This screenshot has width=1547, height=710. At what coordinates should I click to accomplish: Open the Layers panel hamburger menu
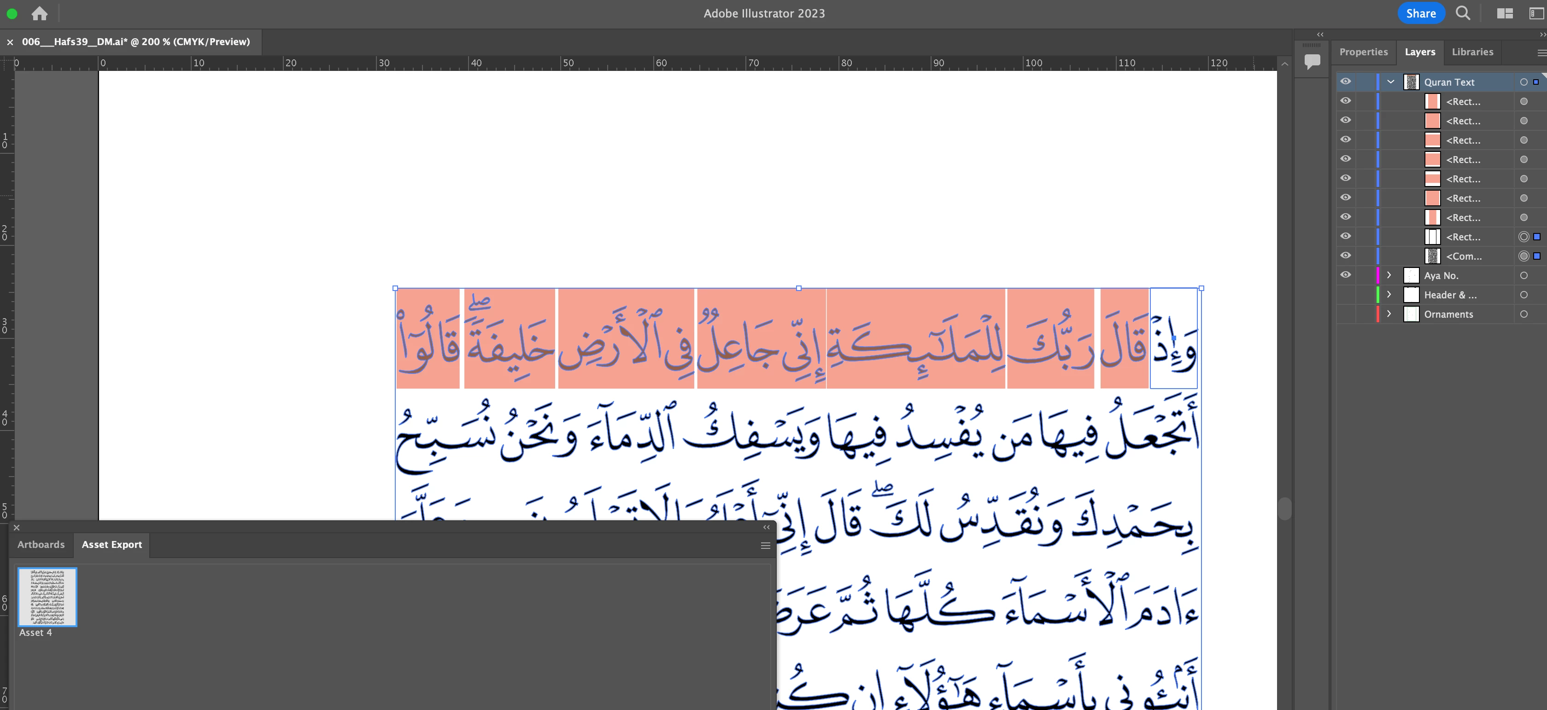click(1541, 53)
